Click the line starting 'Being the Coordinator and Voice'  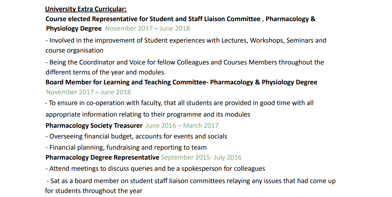tap(184, 62)
